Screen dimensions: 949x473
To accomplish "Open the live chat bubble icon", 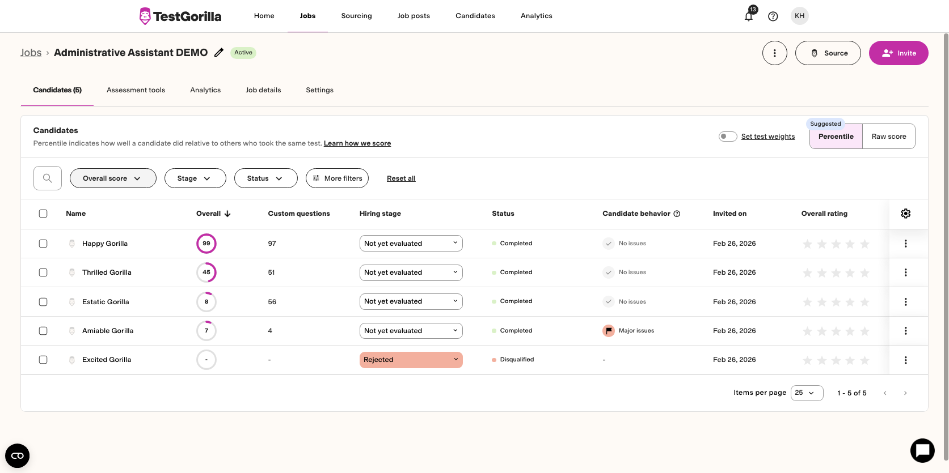I will click(922, 450).
